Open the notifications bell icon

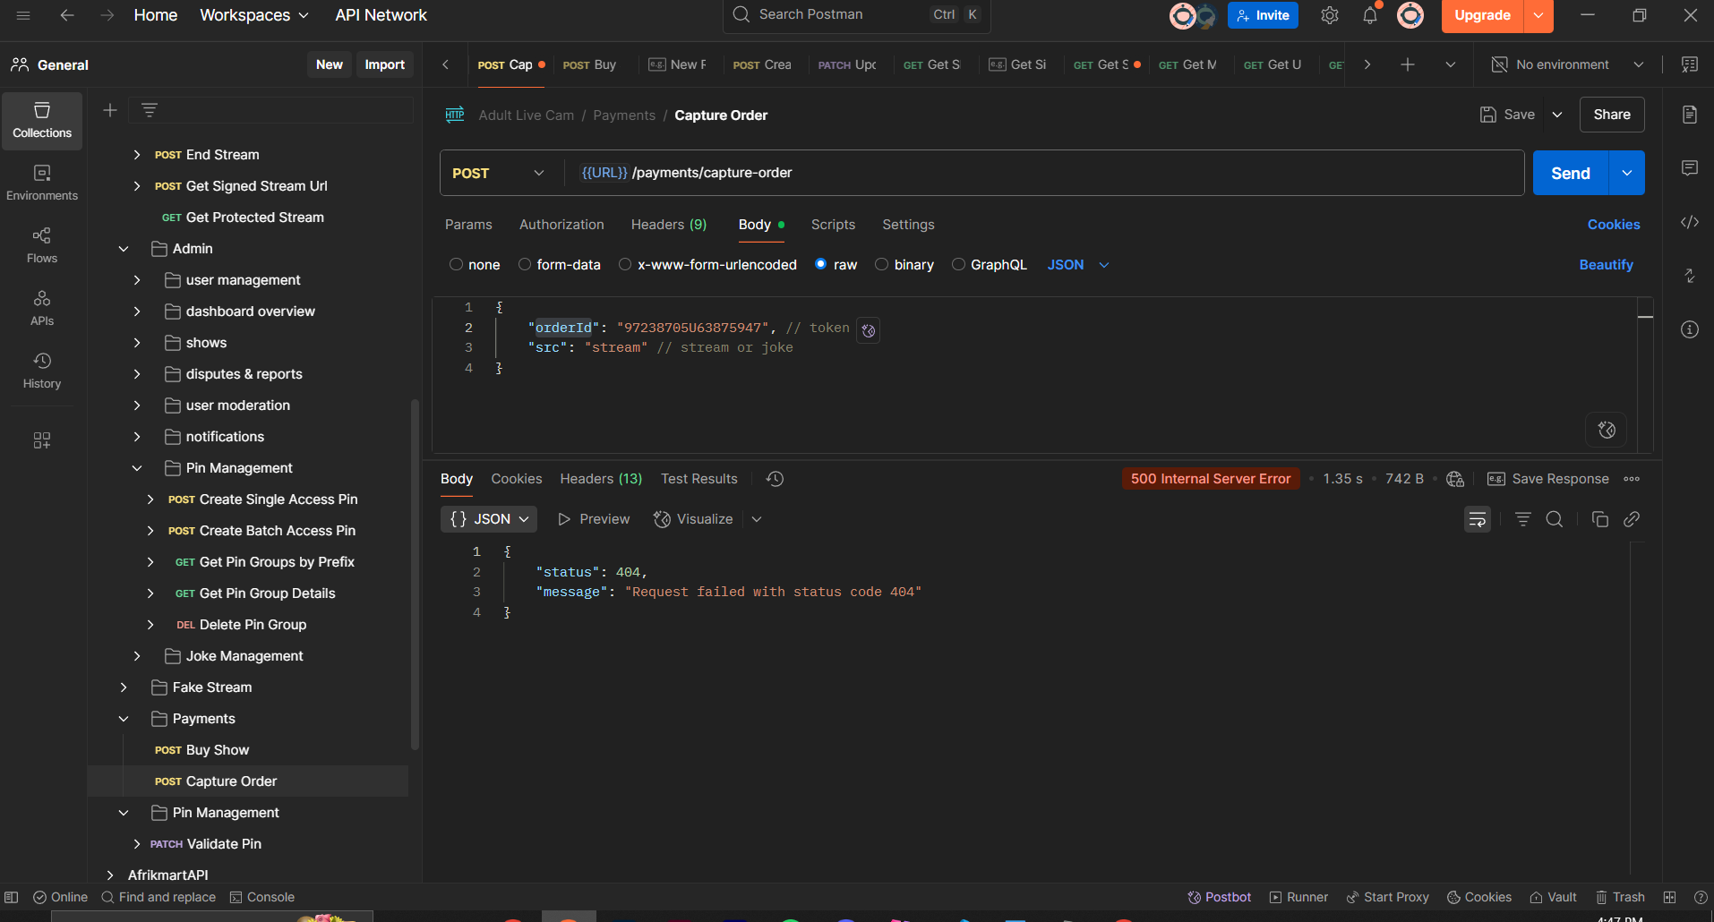click(1370, 15)
